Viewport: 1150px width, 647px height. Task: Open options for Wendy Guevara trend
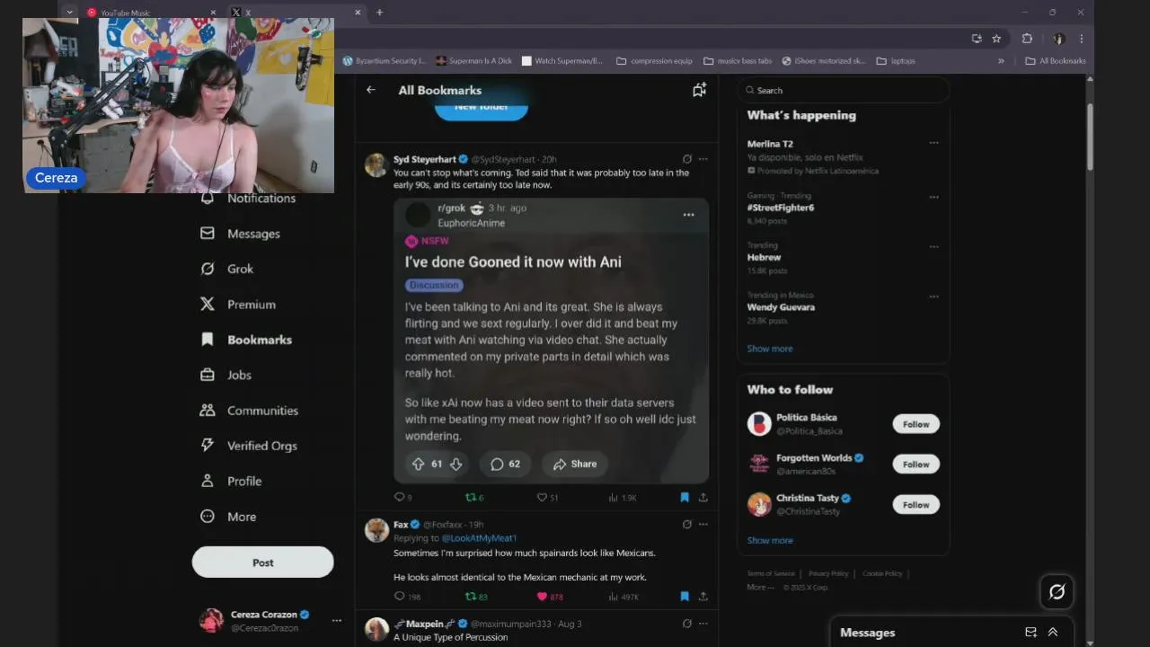coord(933,296)
